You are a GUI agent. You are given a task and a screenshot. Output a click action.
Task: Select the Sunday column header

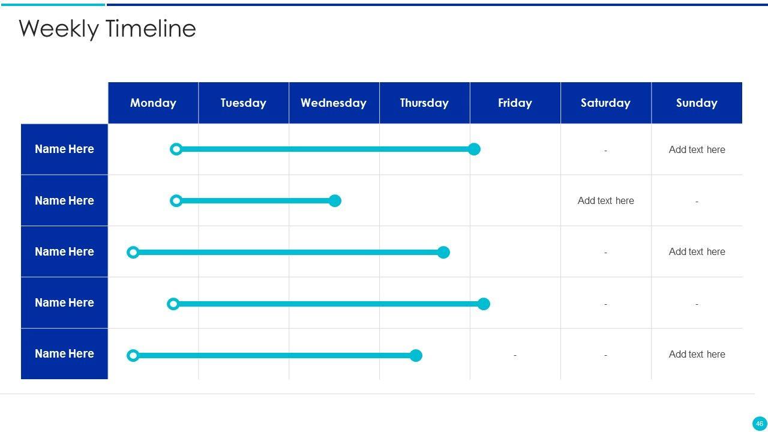pos(697,103)
